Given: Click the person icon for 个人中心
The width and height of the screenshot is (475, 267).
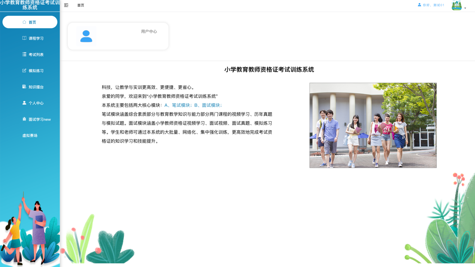Looking at the screenshot, I should [24, 103].
